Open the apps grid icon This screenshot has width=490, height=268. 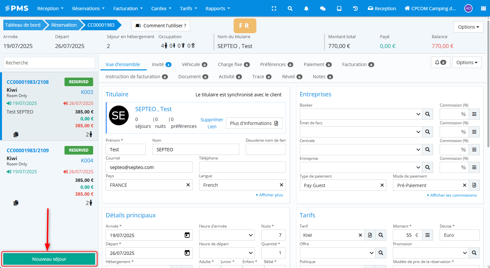pos(483,9)
